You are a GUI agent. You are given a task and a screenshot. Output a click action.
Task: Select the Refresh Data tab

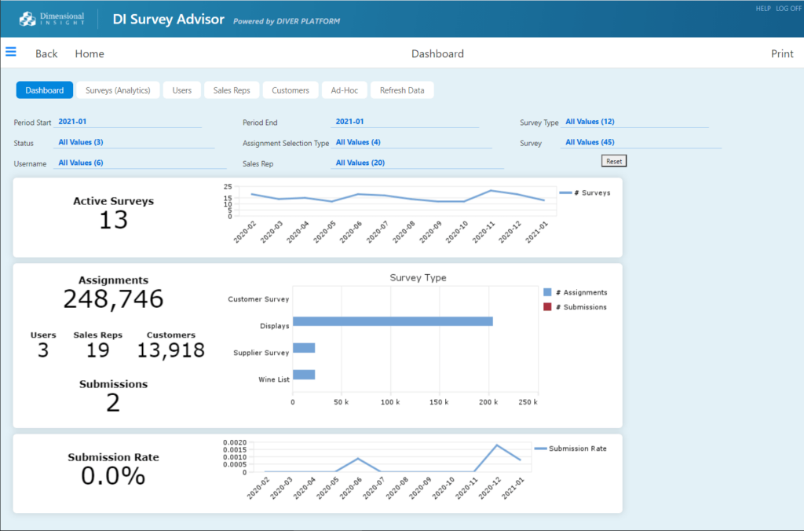402,90
